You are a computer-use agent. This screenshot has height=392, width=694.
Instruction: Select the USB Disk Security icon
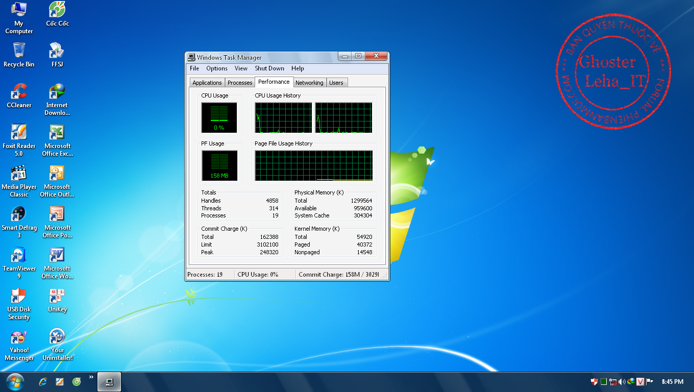[x=19, y=297]
